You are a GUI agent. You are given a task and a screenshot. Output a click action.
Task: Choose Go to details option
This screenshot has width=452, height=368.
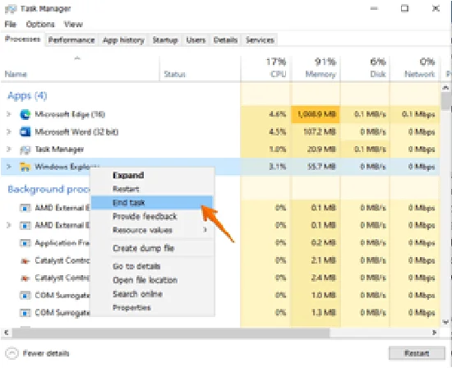[153, 266]
